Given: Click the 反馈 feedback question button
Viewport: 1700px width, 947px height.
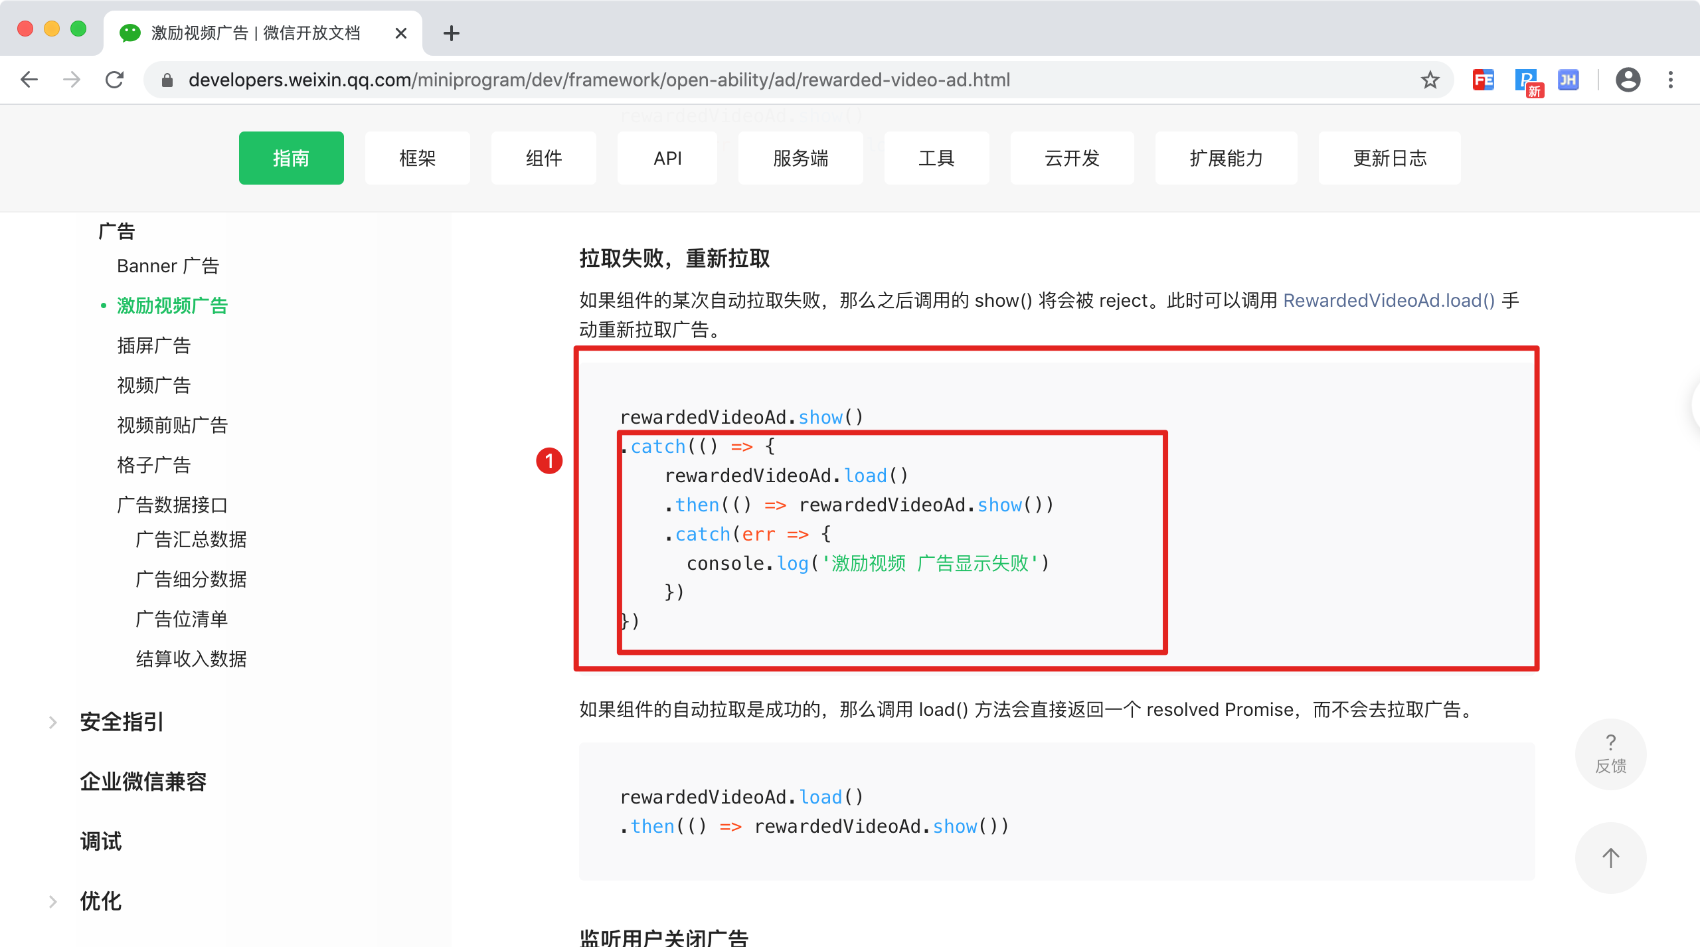Looking at the screenshot, I should tap(1610, 754).
